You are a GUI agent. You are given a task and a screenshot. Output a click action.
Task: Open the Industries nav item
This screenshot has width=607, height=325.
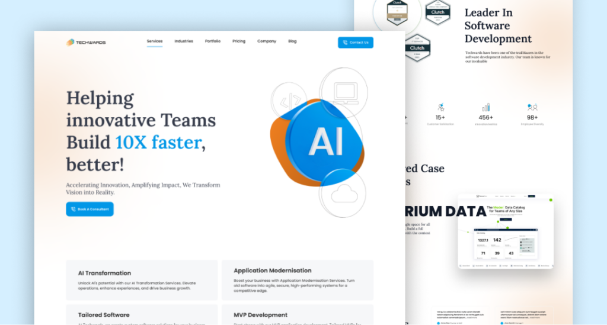coord(184,41)
